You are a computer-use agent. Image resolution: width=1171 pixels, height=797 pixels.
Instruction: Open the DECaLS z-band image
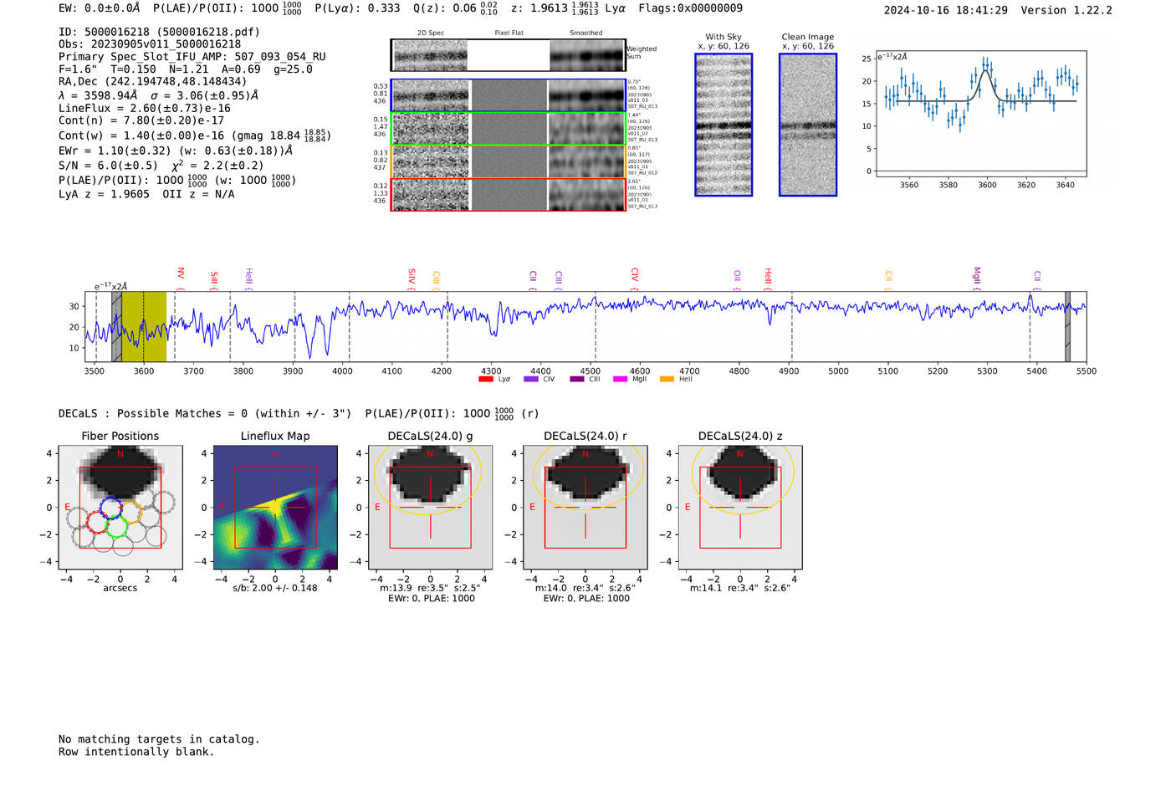tap(739, 507)
